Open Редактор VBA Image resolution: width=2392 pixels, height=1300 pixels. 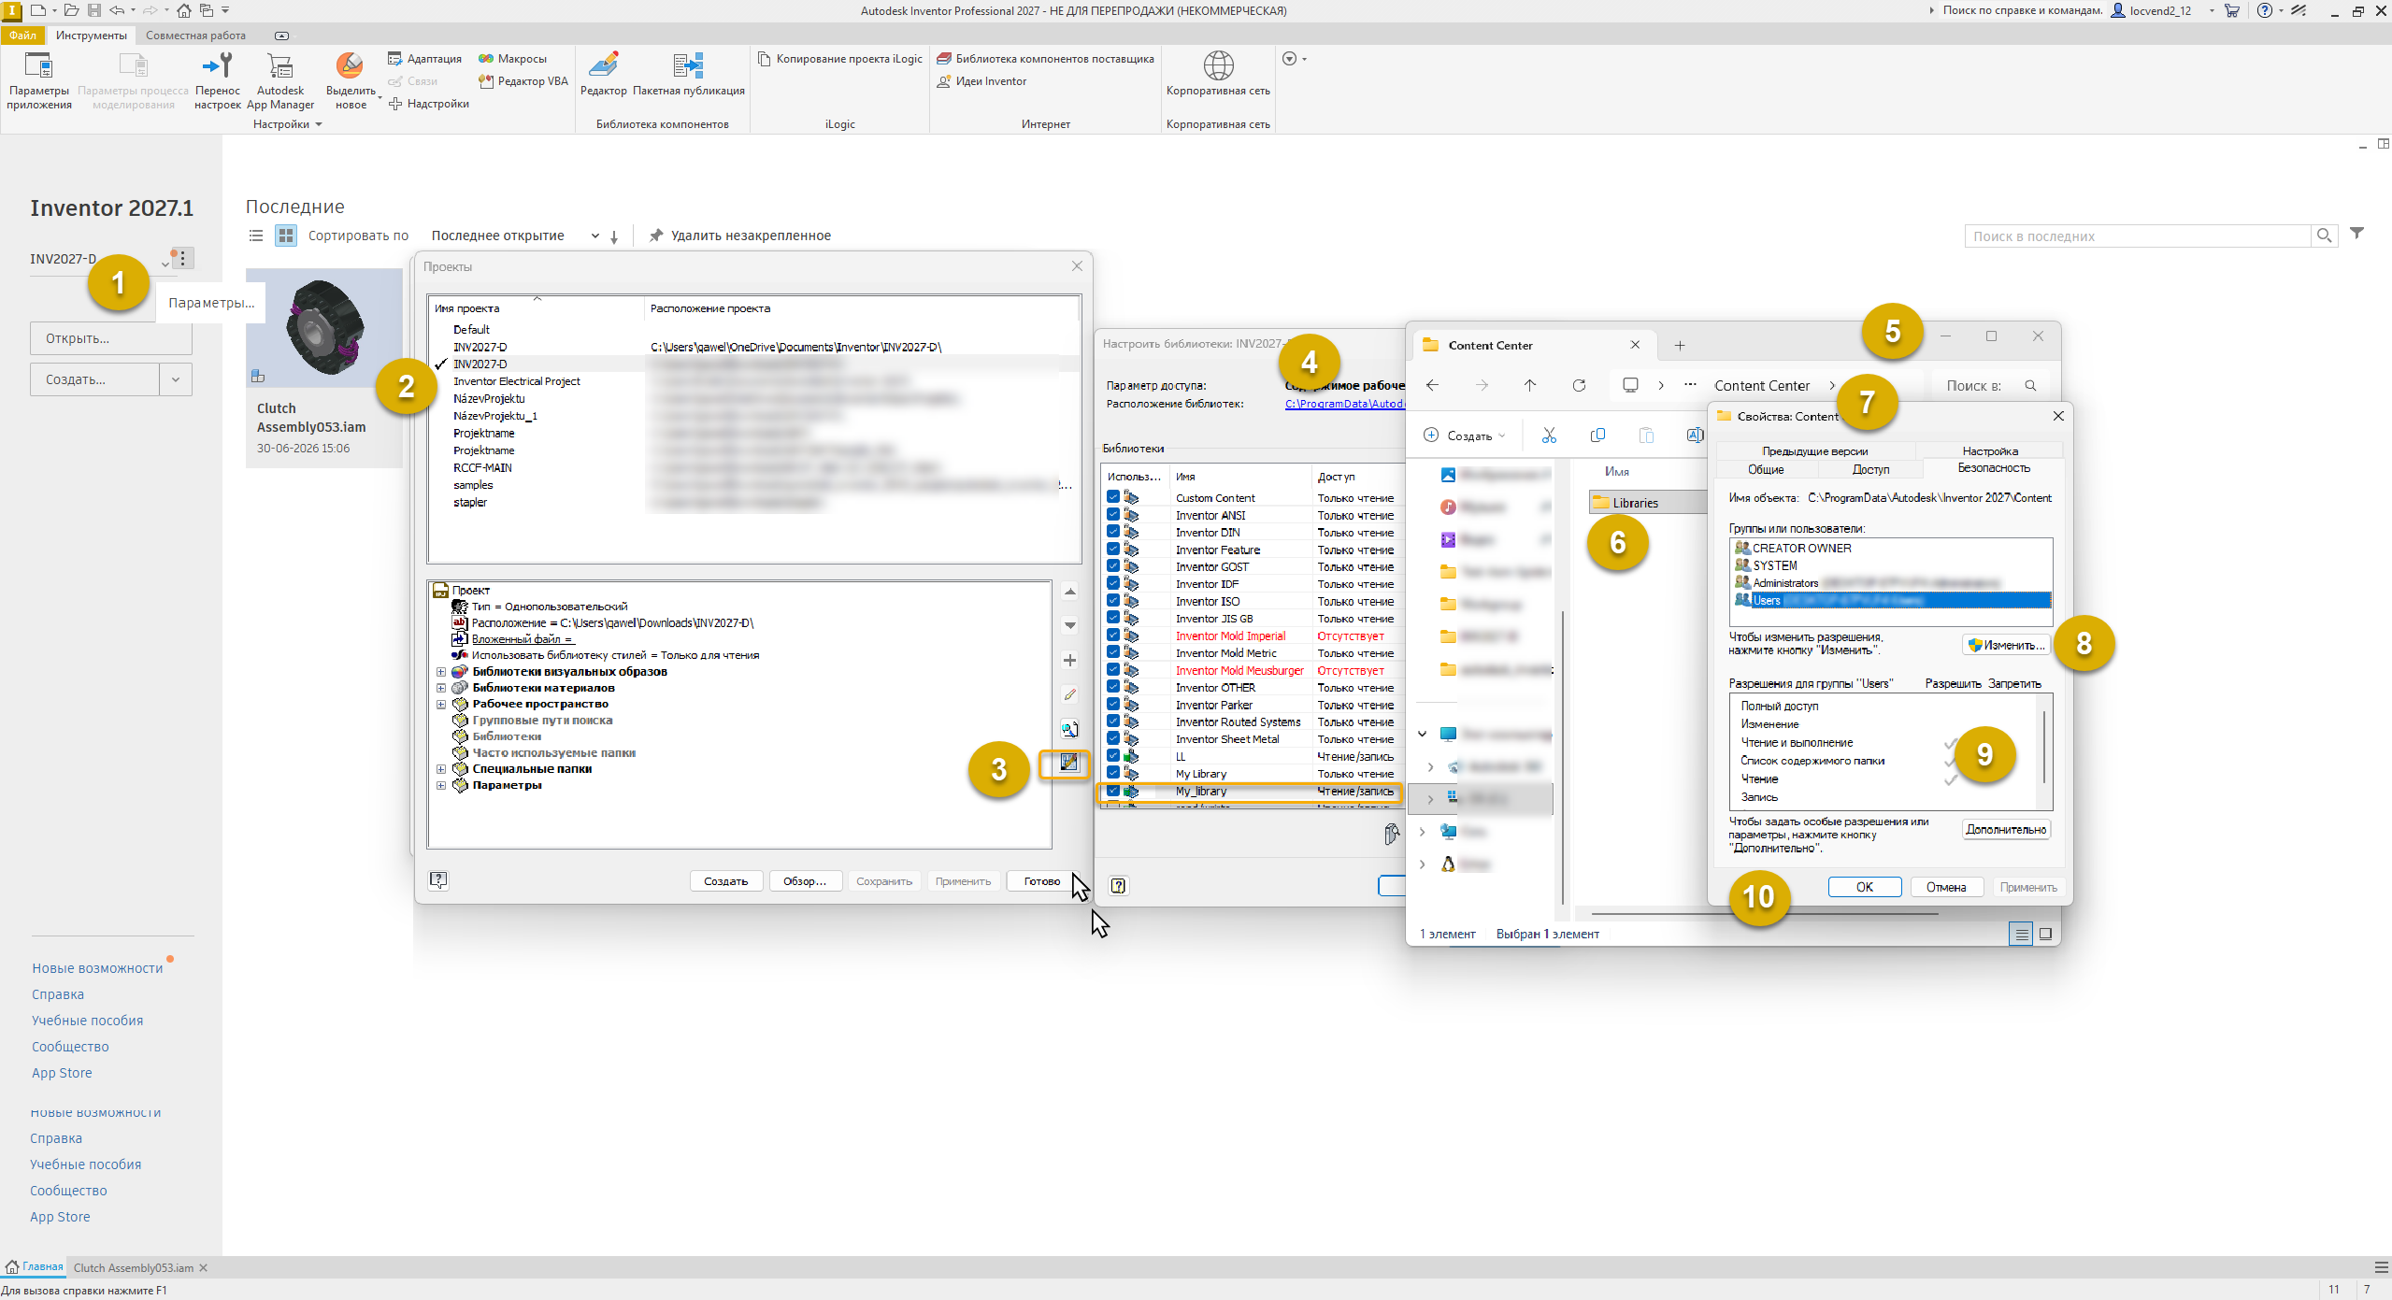523,81
